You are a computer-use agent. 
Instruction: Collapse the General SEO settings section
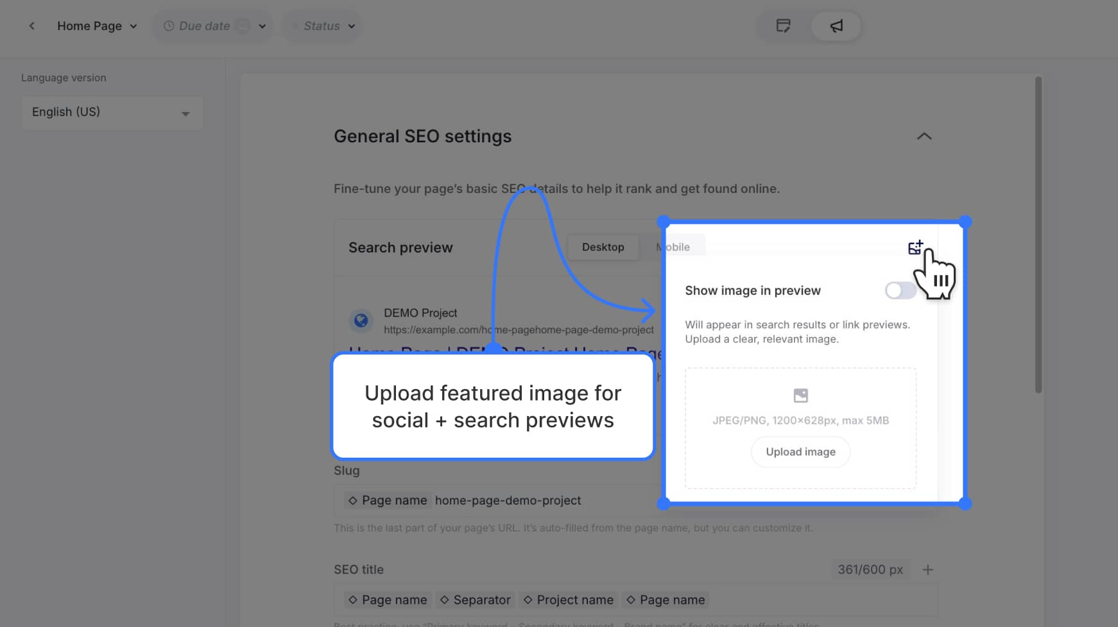point(924,136)
